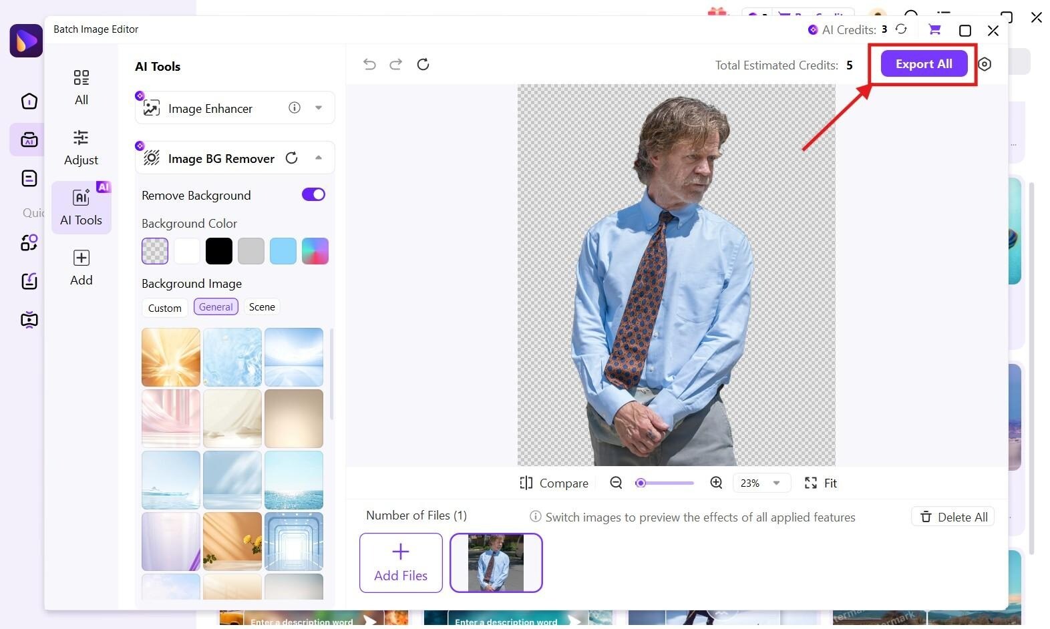Open export settings hexagon icon
The width and height of the screenshot is (1050, 629).
click(x=985, y=64)
